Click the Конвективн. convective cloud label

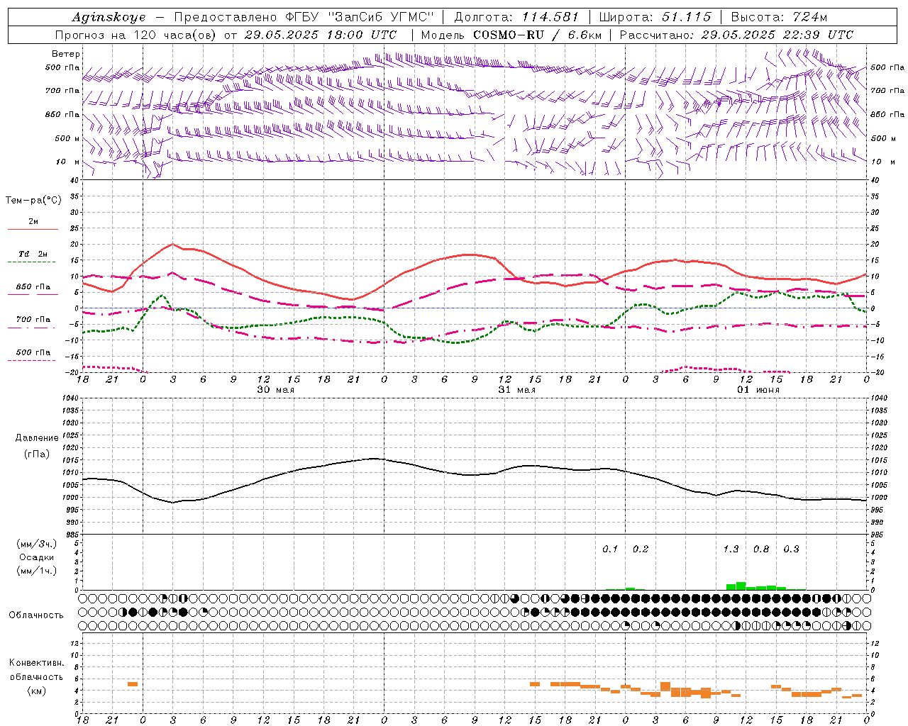coord(37,663)
